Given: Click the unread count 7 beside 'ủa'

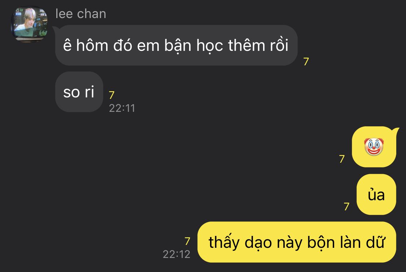Looking at the screenshot, I should [346, 206].
